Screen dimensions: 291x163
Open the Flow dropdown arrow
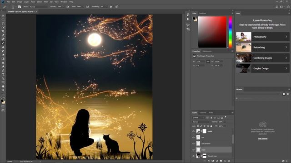click(x=83, y=7)
